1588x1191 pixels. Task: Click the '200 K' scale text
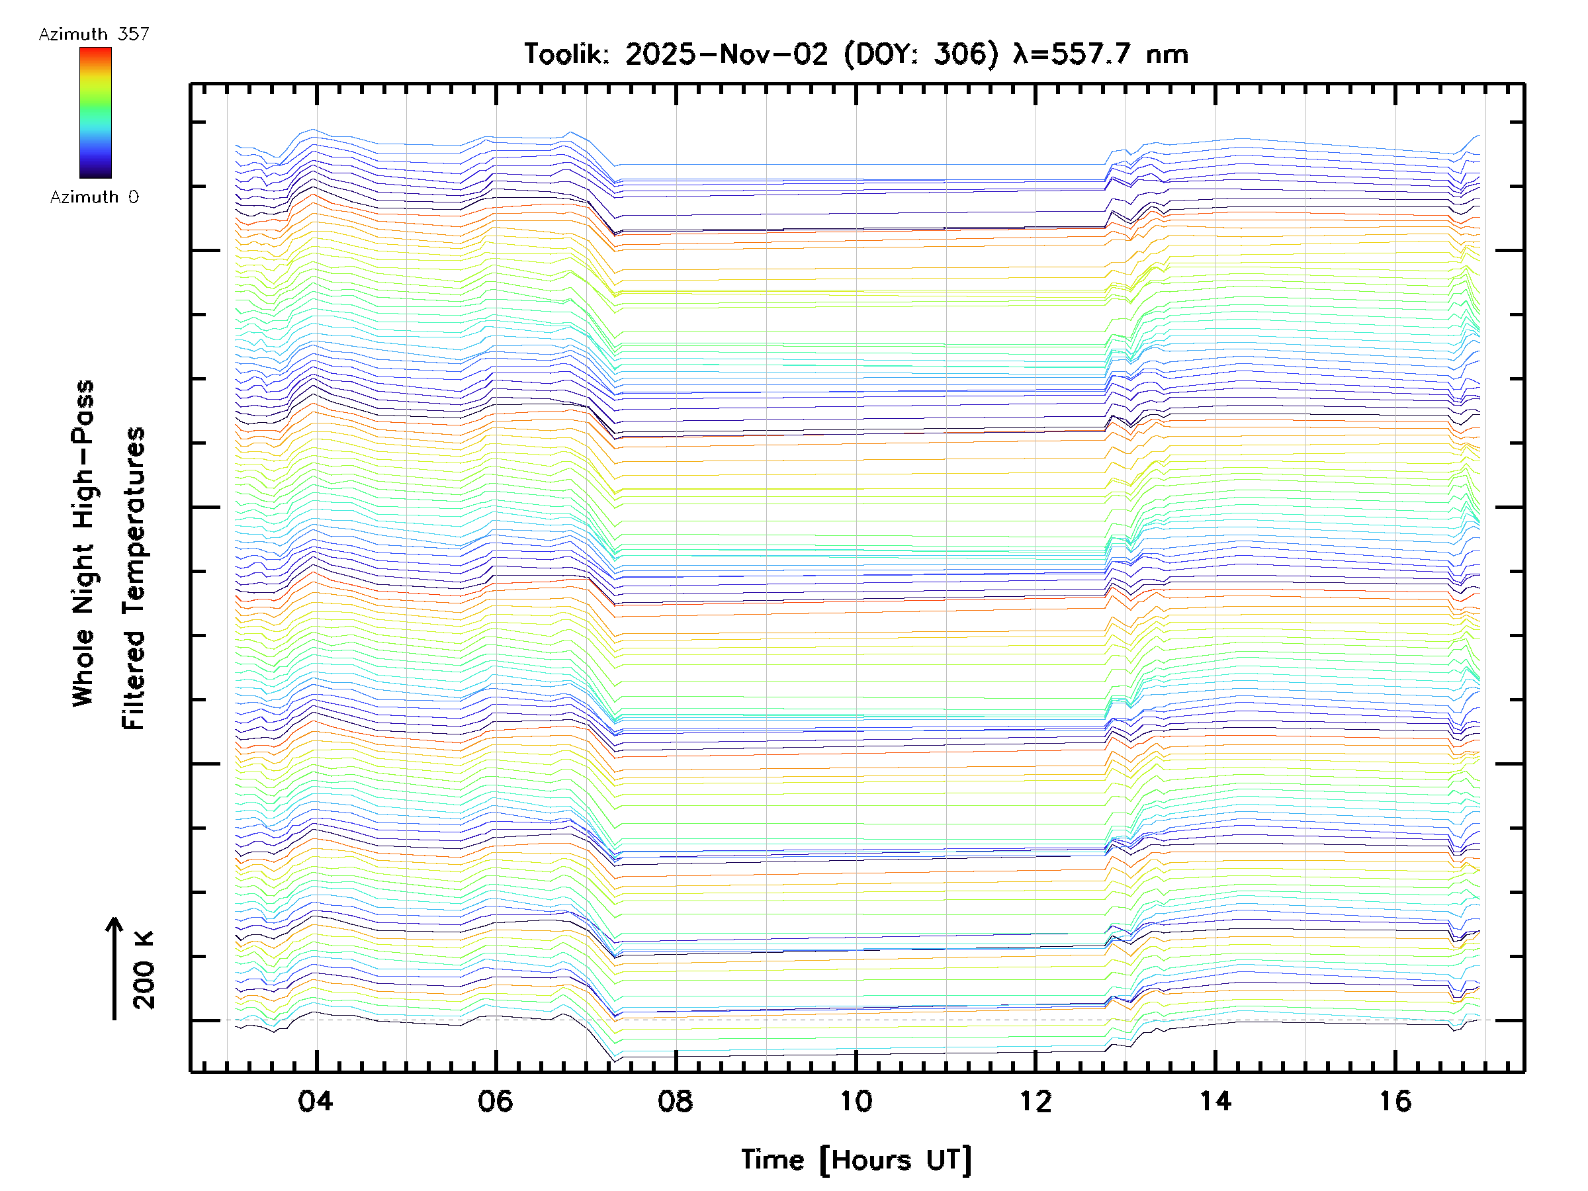144,970
